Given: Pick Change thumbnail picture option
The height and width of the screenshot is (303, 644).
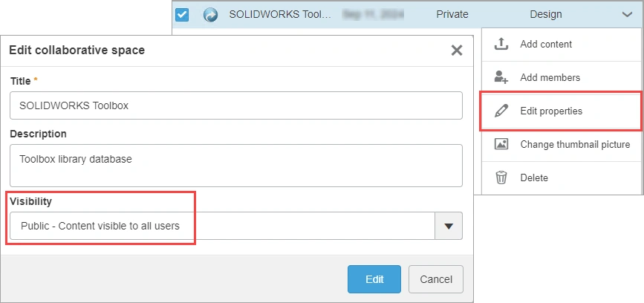Looking at the screenshot, I should [x=574, y=144].
